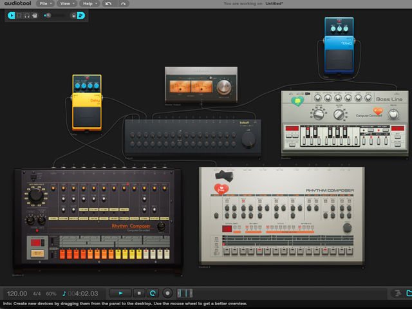
Task: Open the File menu
Action: coord(45,4)
